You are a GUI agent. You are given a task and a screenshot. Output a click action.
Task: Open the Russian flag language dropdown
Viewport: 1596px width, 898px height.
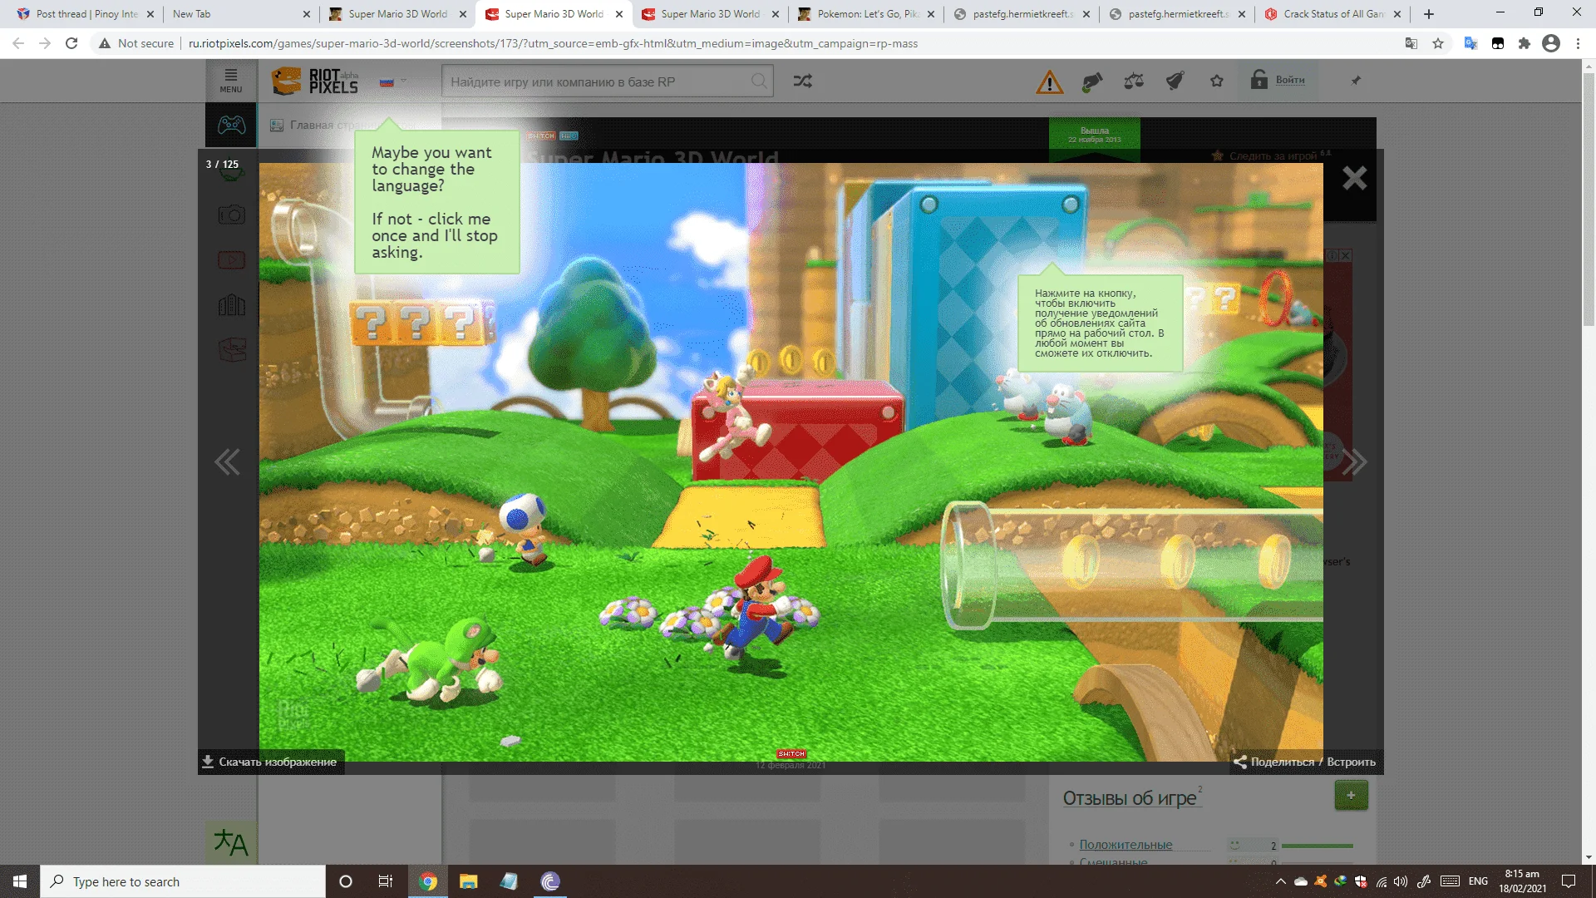click(x=392, y=81)
